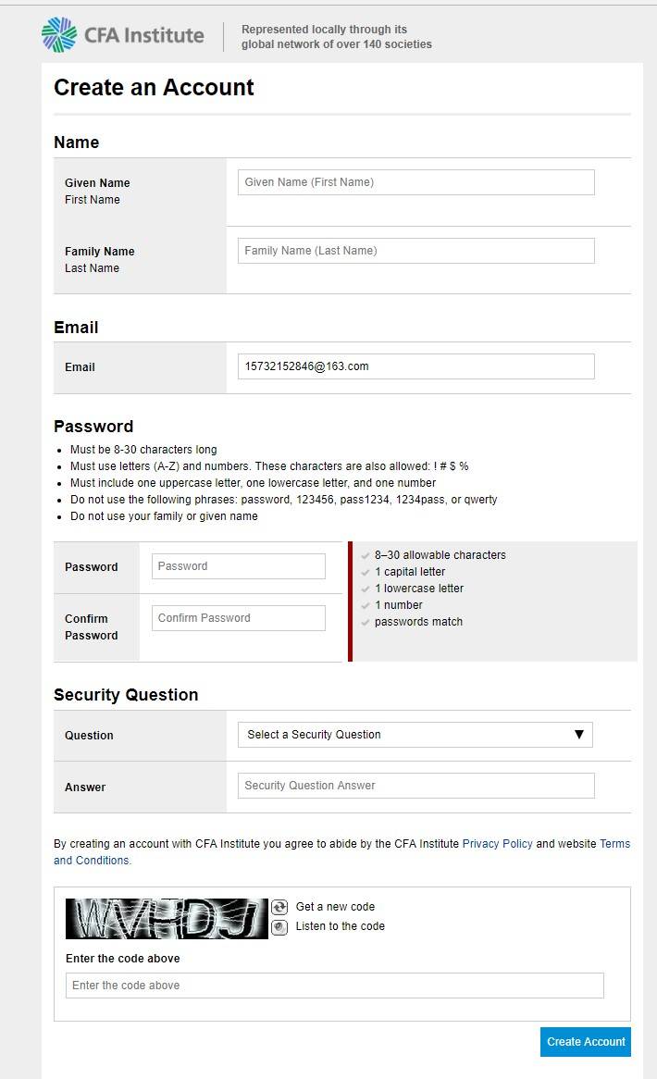Image resolution: width=657 pixels, height=1079 pixels.
Task: Click into the Password field
Action: coord(239,566)
